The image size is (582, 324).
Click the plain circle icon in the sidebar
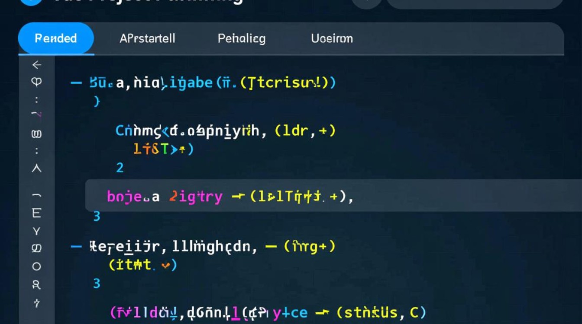click(37, 266)
